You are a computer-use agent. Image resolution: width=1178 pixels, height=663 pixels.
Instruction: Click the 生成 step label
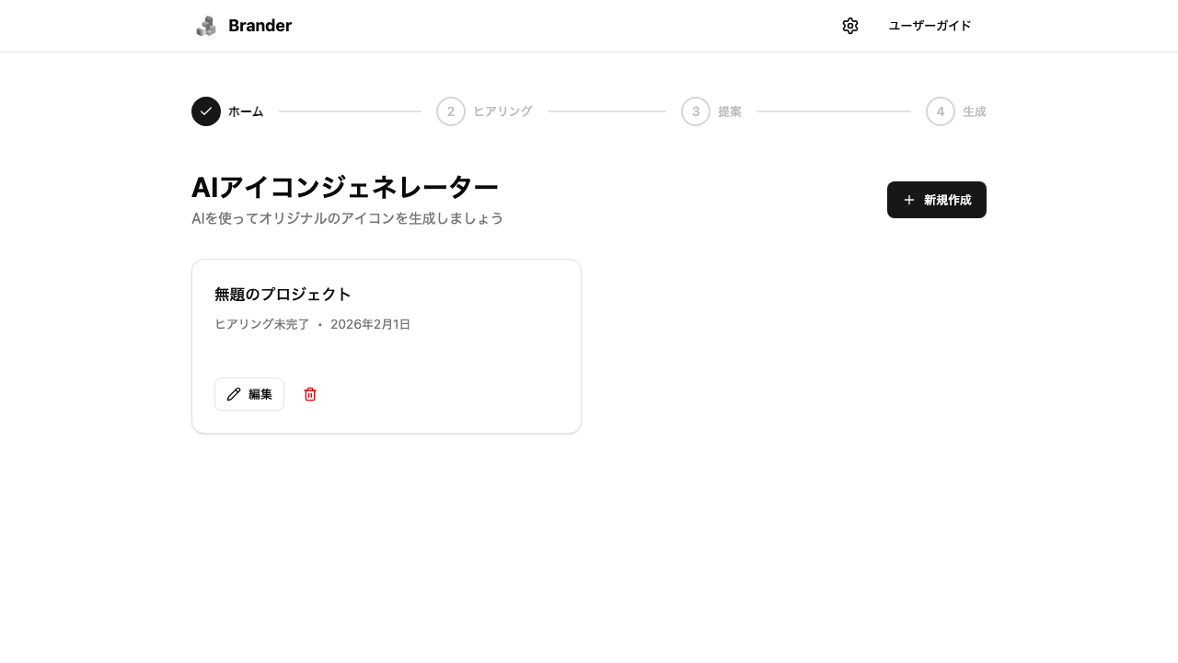pyautogui.click(x=972, y=110)
